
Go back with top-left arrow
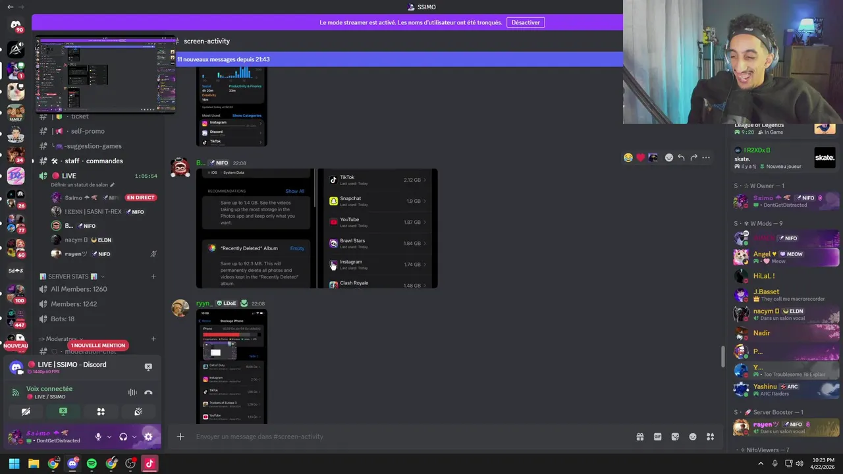10,7
